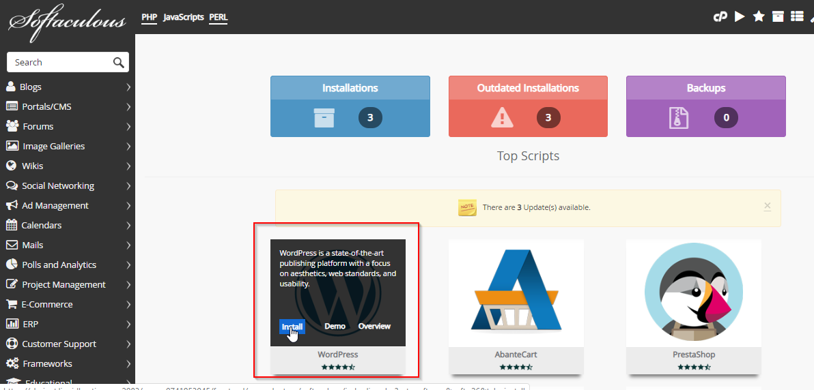814x390 pixels.
Task: Click the Image Galleries picture icon
Action: point(12,146)
